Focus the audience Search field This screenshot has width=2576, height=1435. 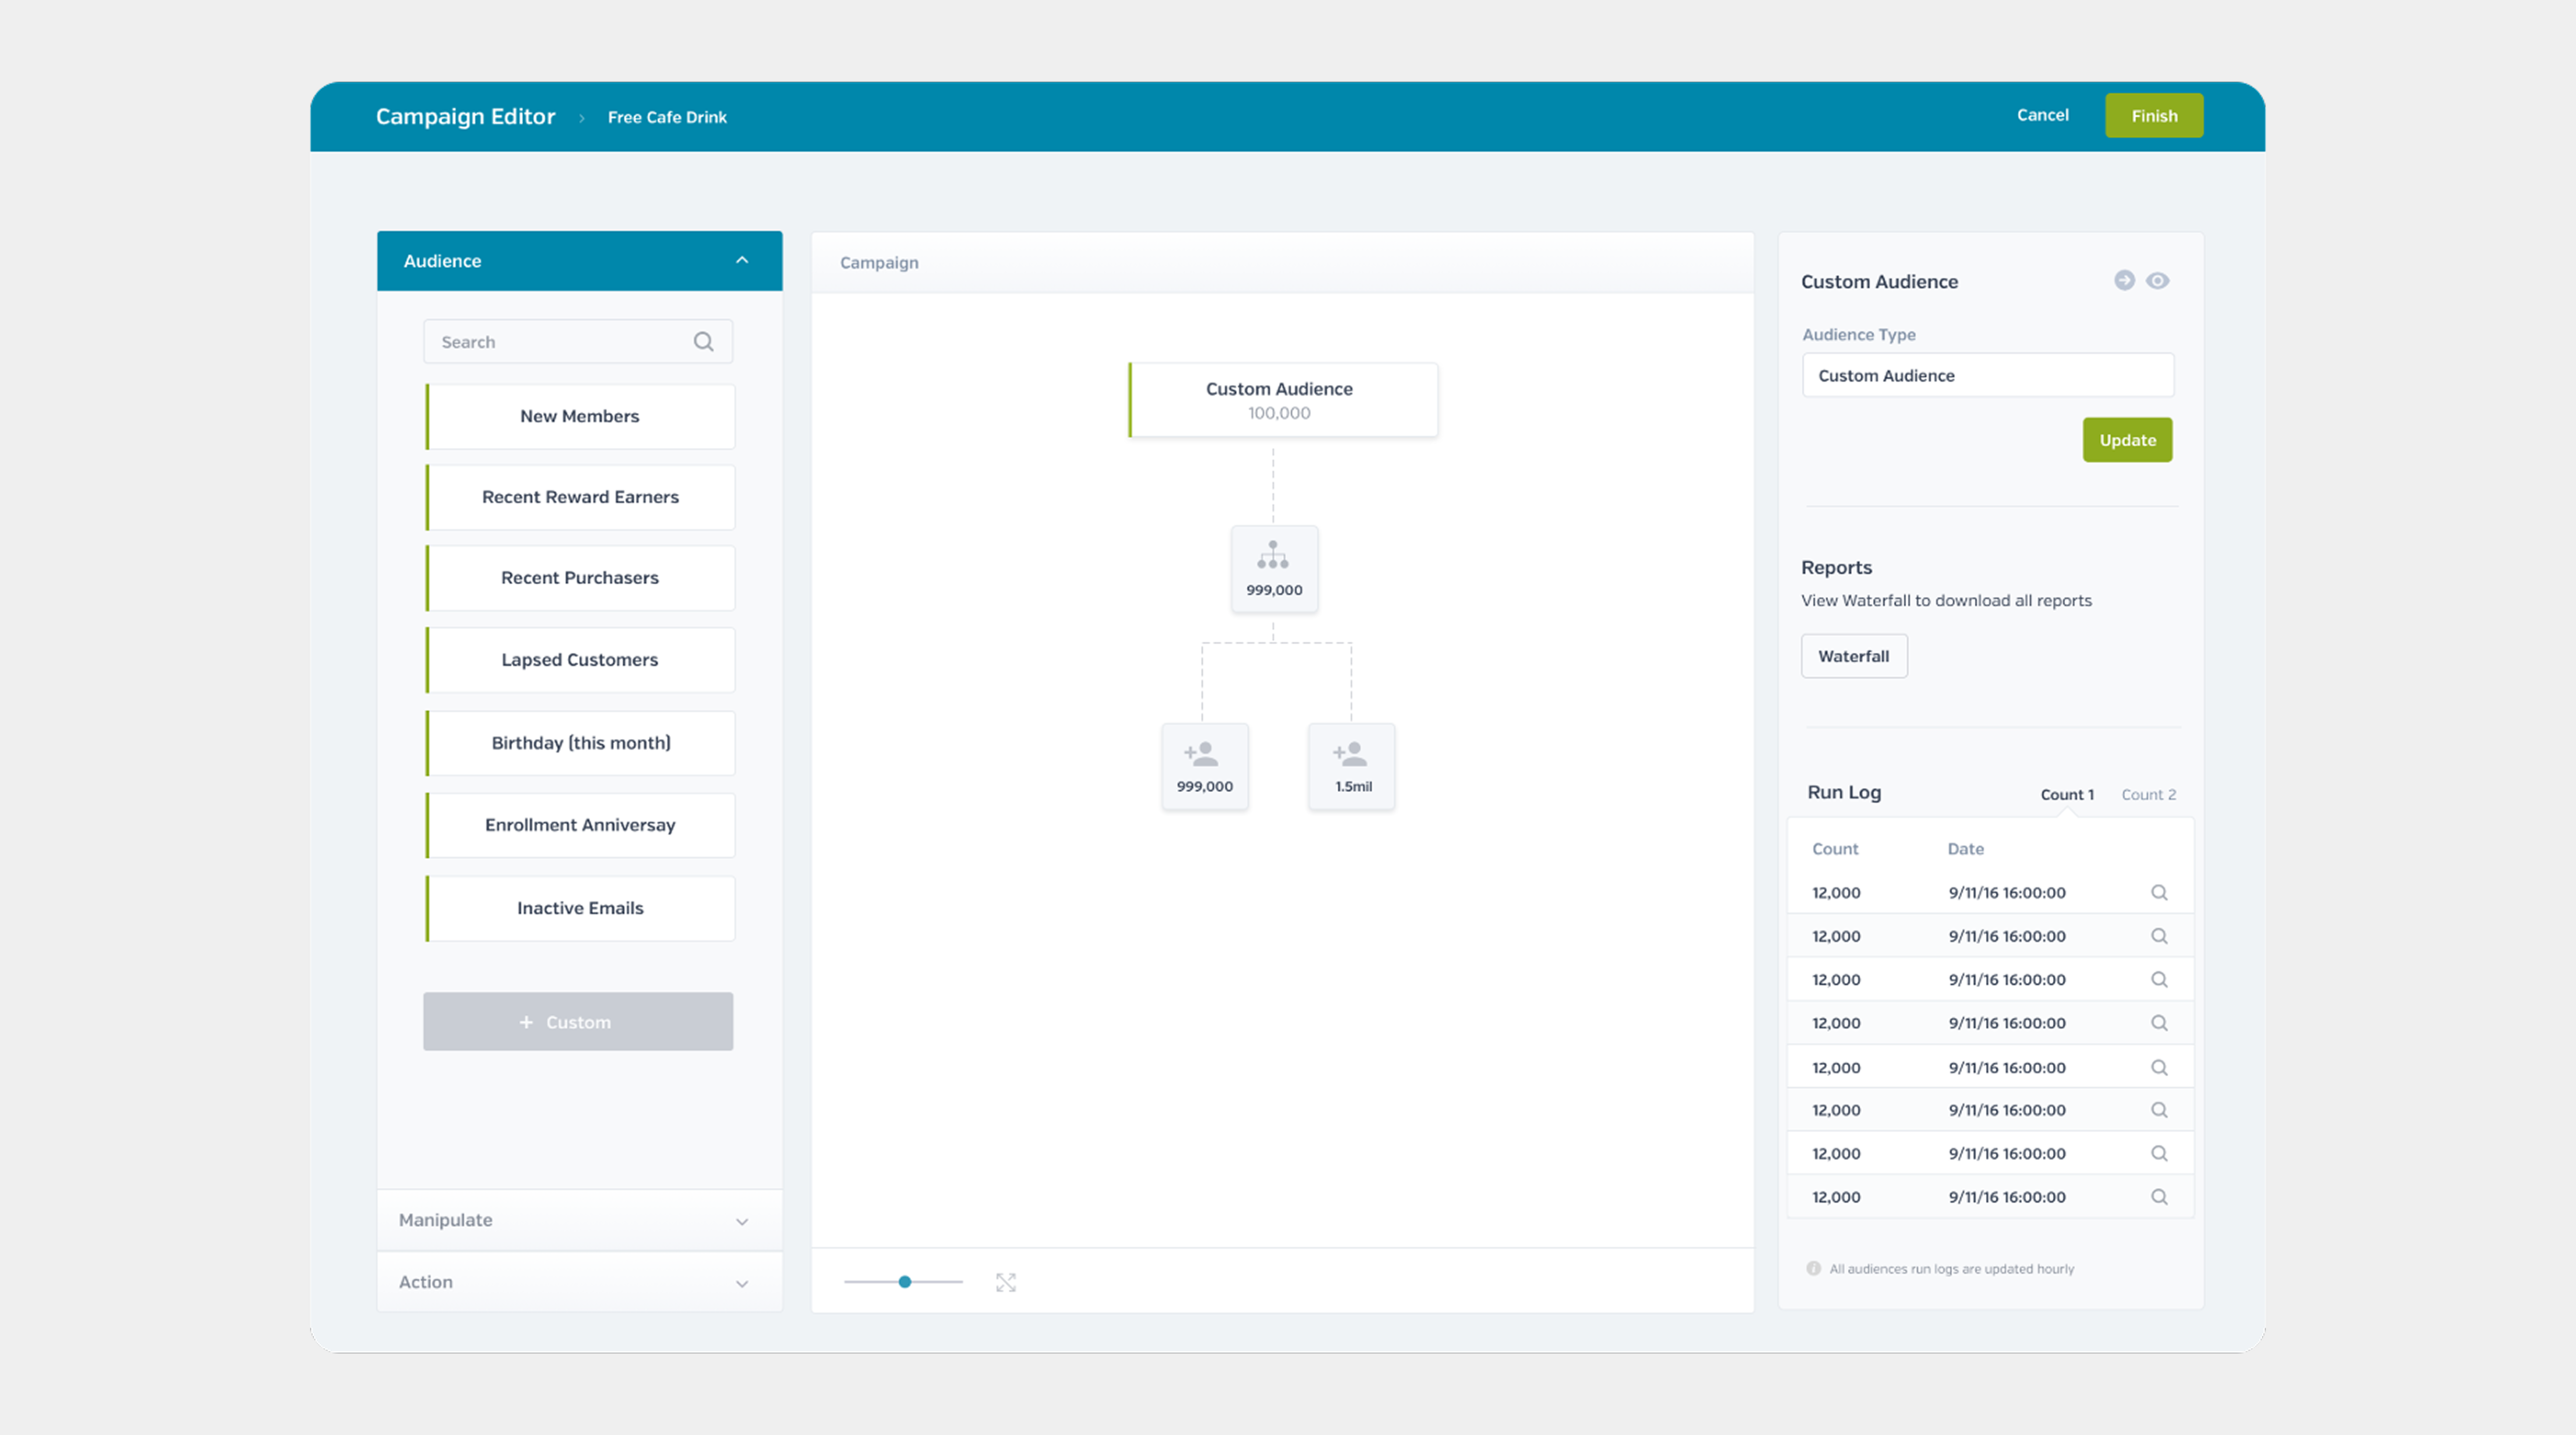tap(578, 342)
